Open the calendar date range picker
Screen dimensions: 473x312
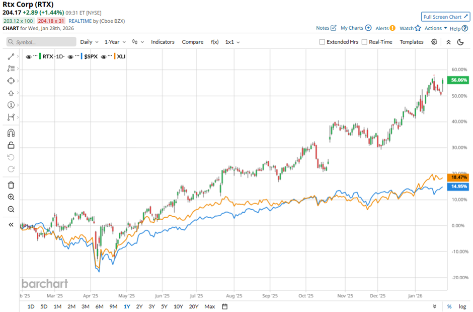pyautogui.click(x=225, y=306)
